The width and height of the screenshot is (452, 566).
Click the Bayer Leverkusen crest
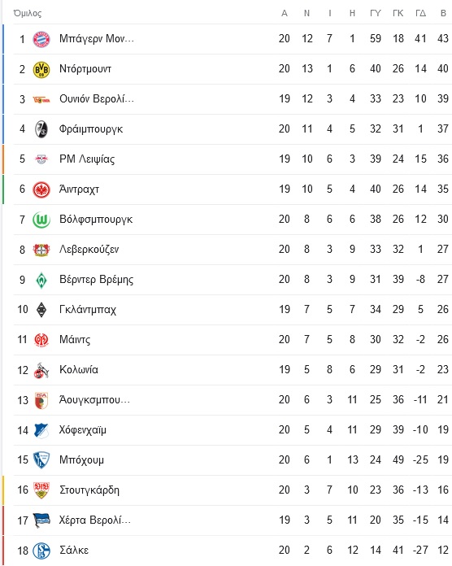[41, 250]
